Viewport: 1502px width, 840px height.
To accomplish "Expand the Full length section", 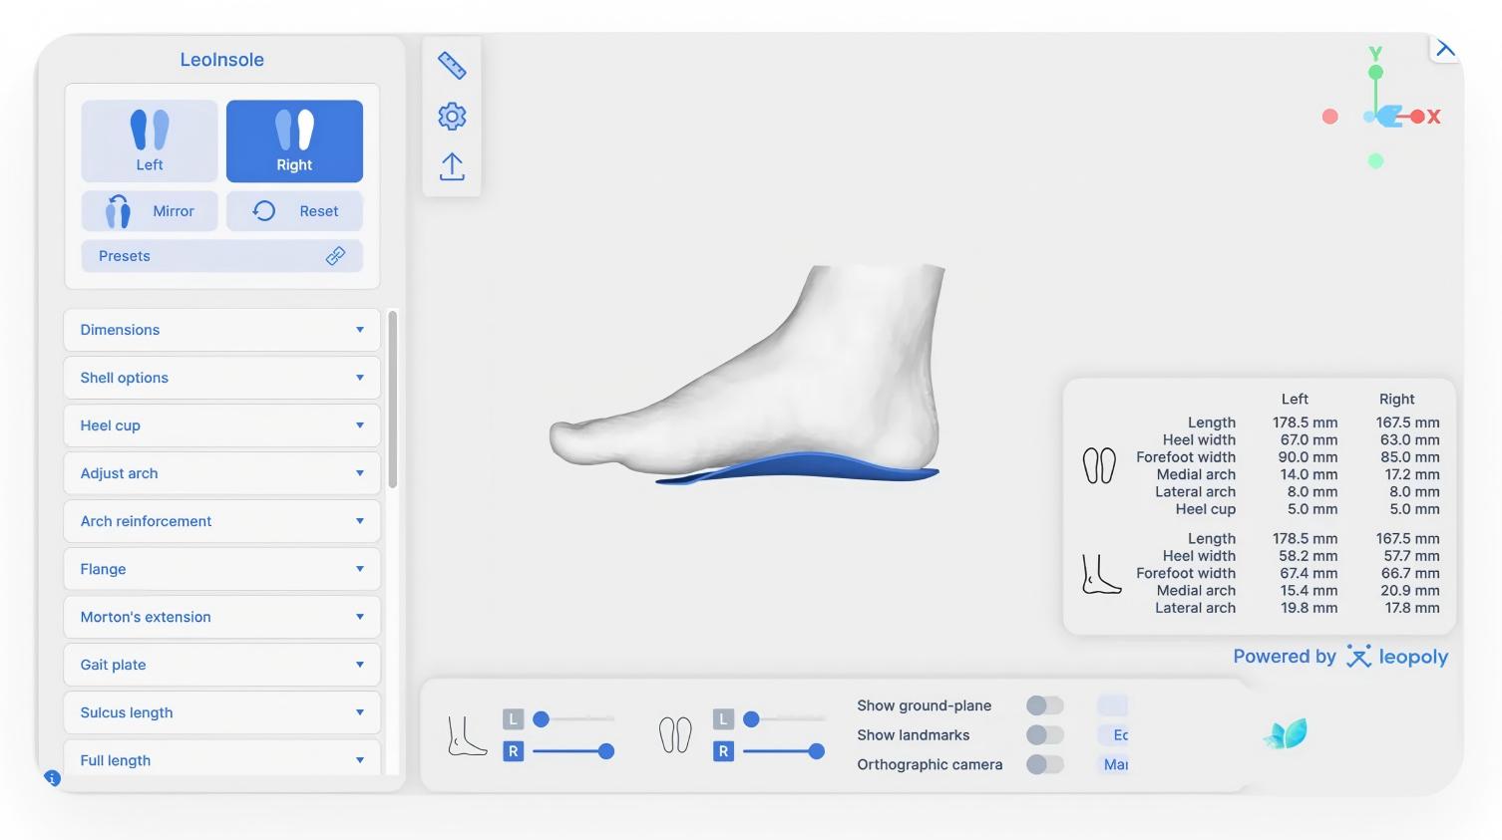I will 221,758.
